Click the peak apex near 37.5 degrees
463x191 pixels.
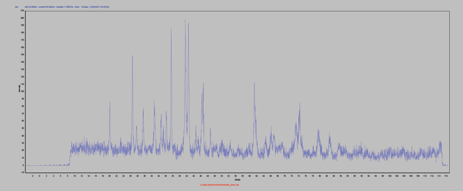pos(171,28)
